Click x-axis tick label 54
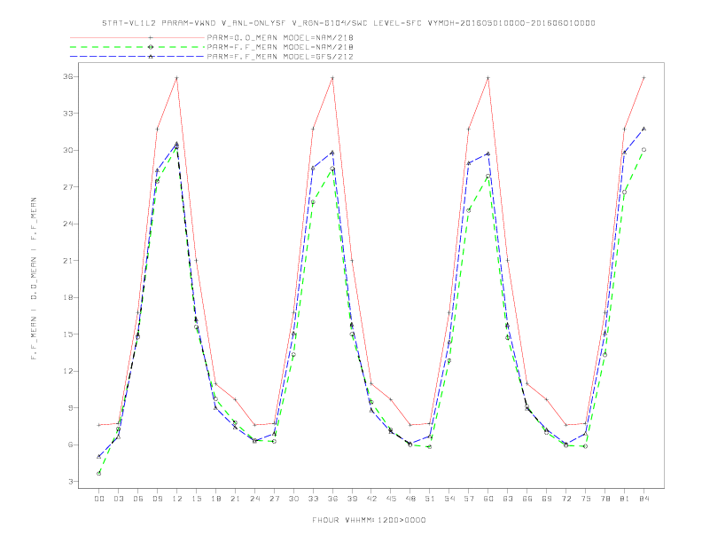Screen dimensions: 702x543 click(x=449, y=499)
